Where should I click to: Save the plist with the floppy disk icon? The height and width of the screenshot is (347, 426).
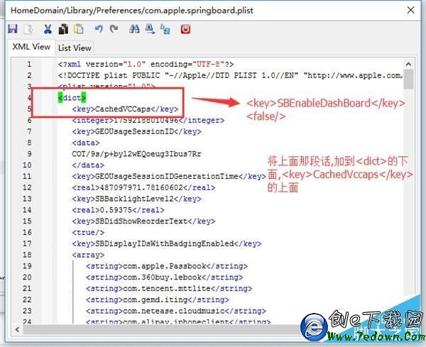coord(13,29)
